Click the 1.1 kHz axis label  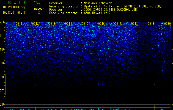pyautogui.click(x=2, y=36)
